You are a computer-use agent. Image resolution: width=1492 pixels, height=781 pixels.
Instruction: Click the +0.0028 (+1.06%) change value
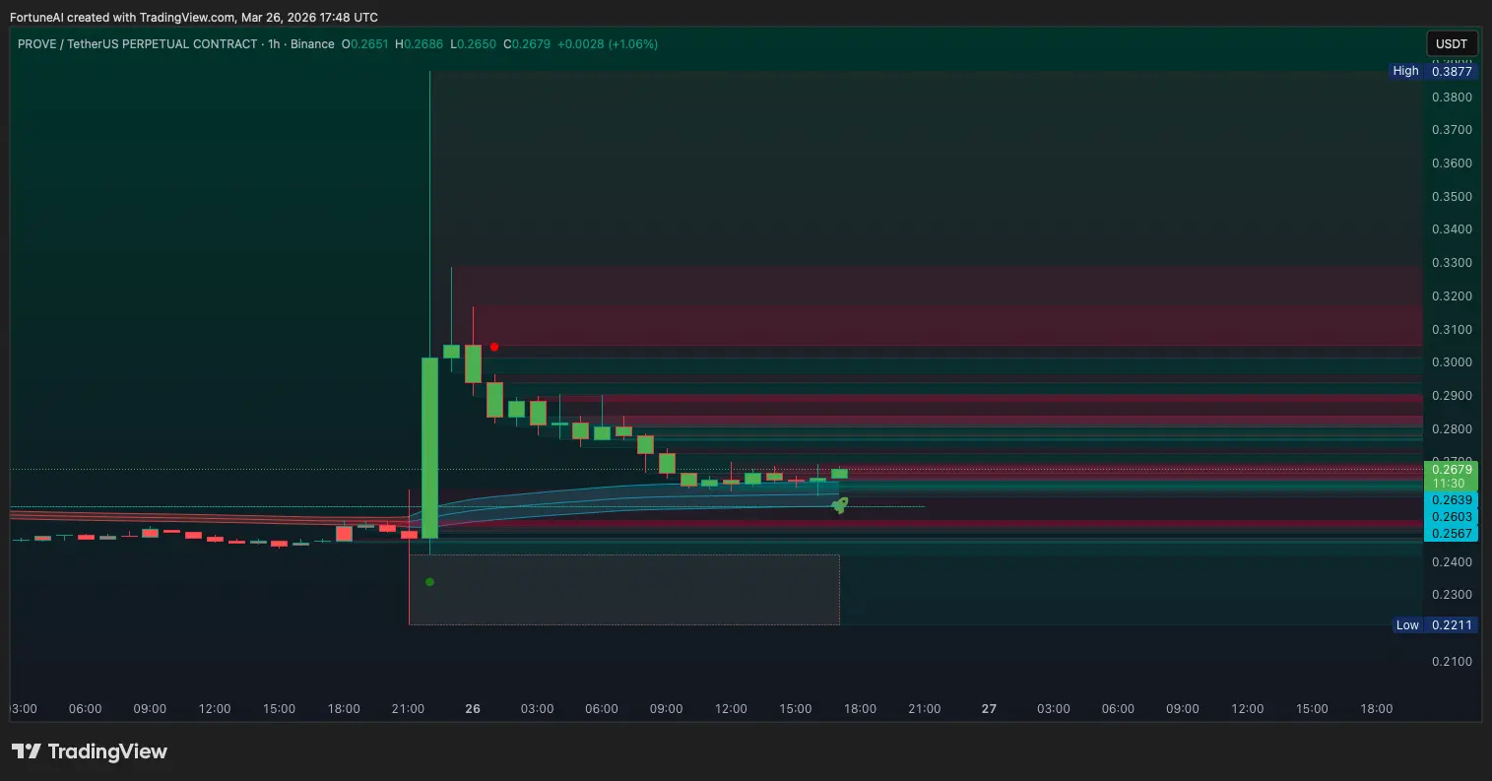(x=608, y=44)
